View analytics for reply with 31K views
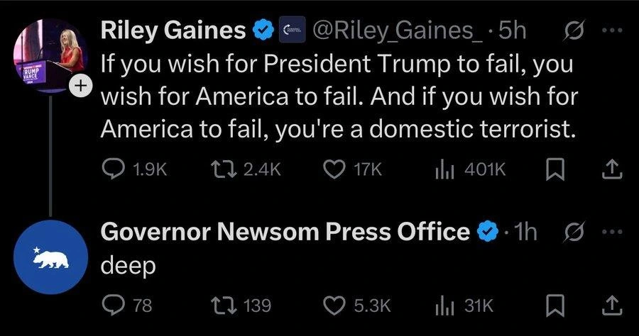639x336 pixels. tap(446, 306)
